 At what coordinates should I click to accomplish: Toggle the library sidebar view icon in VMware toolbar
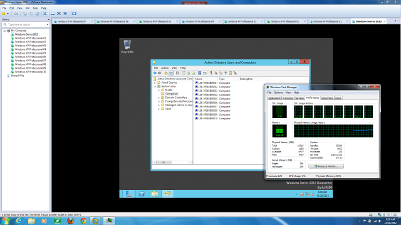pos(46,14)
